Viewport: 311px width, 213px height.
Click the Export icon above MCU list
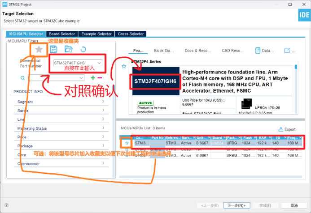[280, 129]
